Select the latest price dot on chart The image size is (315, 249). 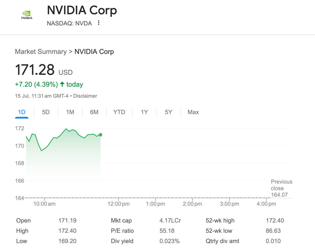(100, 134)
